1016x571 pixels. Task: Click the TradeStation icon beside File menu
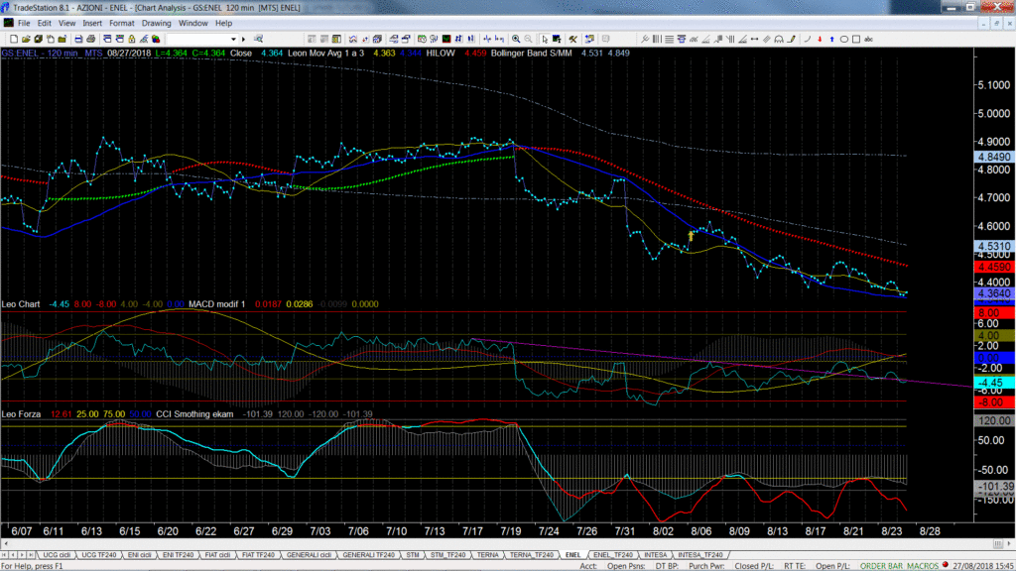pos(8,24)
